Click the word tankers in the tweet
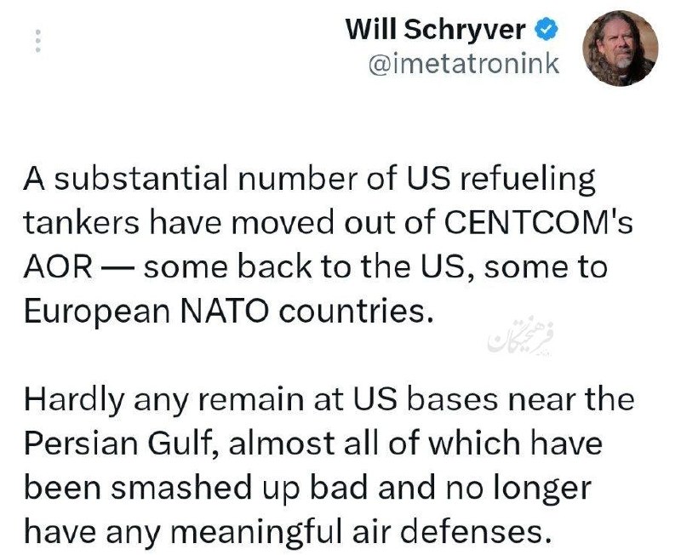Screen dimensions: 681x555 coord(82,222)
